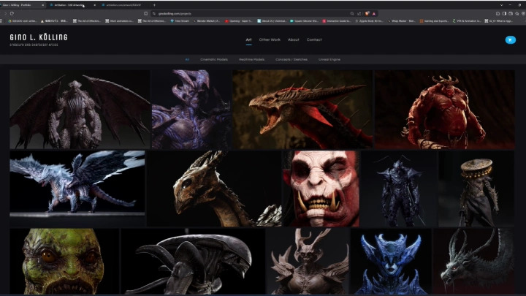The height and width of the screenshot is (296, 526).
Task: Open the Contact navigation item
Action: pyautogui.click(x=314, y=39)
